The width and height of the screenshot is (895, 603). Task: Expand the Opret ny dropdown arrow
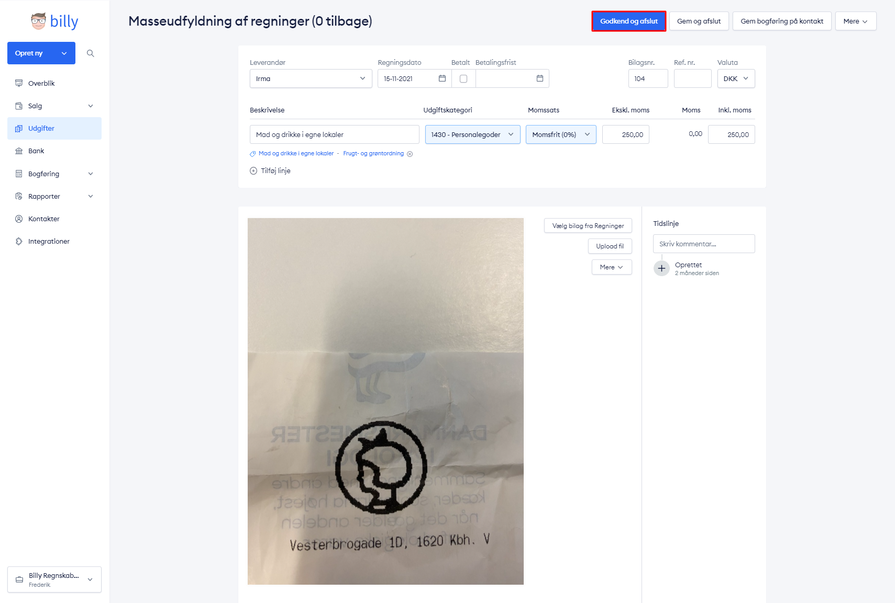pos(64,53)
